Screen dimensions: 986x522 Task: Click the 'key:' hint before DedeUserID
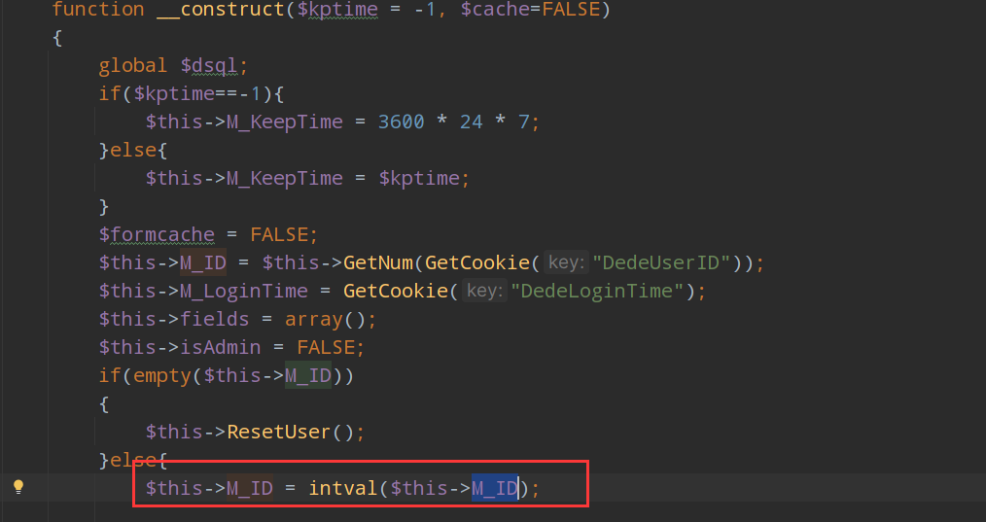tap(566, 262)
